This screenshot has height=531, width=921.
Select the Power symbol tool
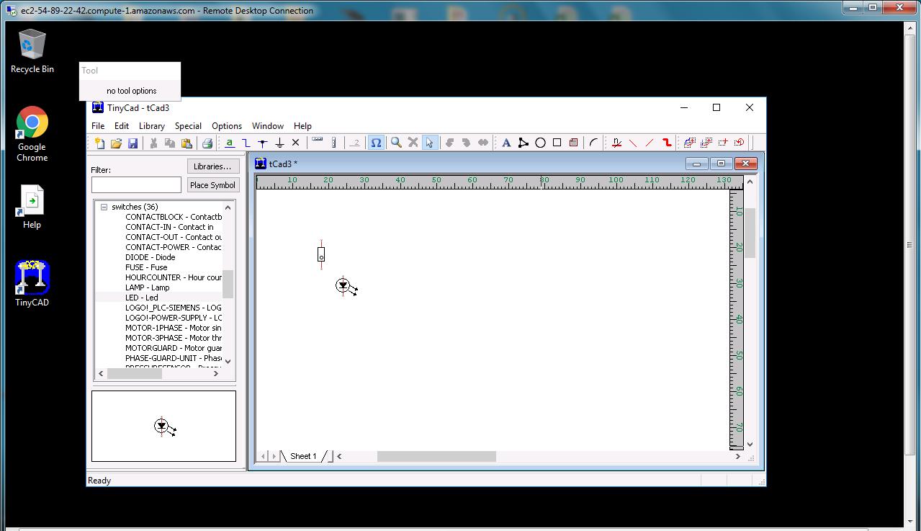[x=279, y=143]
